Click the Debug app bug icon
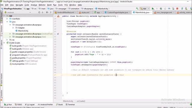 pos(161,9)
